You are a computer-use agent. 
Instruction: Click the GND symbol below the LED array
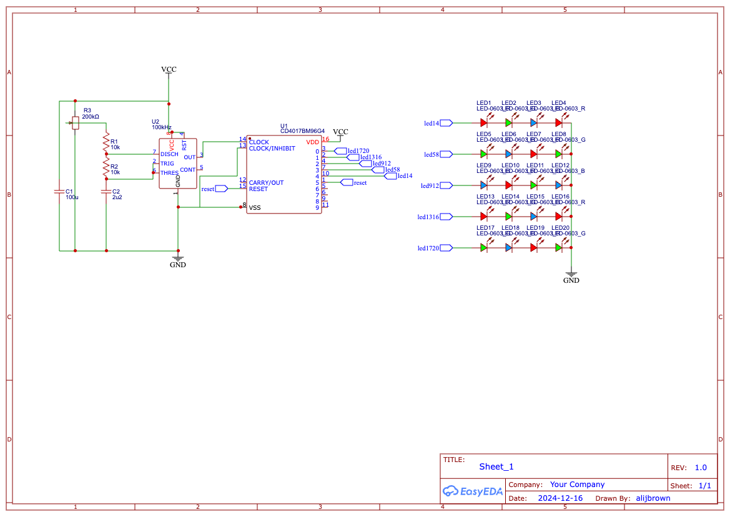571,277
